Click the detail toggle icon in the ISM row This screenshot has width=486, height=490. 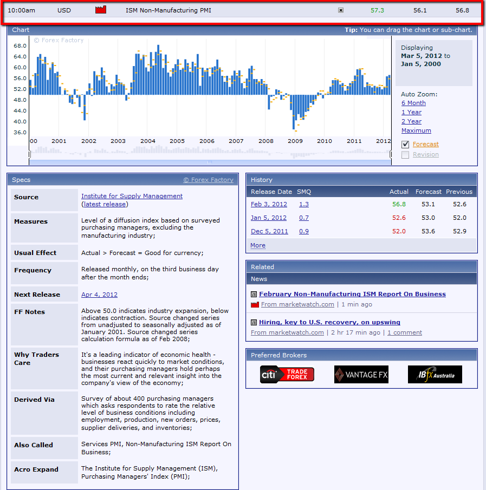coord(341,10)
